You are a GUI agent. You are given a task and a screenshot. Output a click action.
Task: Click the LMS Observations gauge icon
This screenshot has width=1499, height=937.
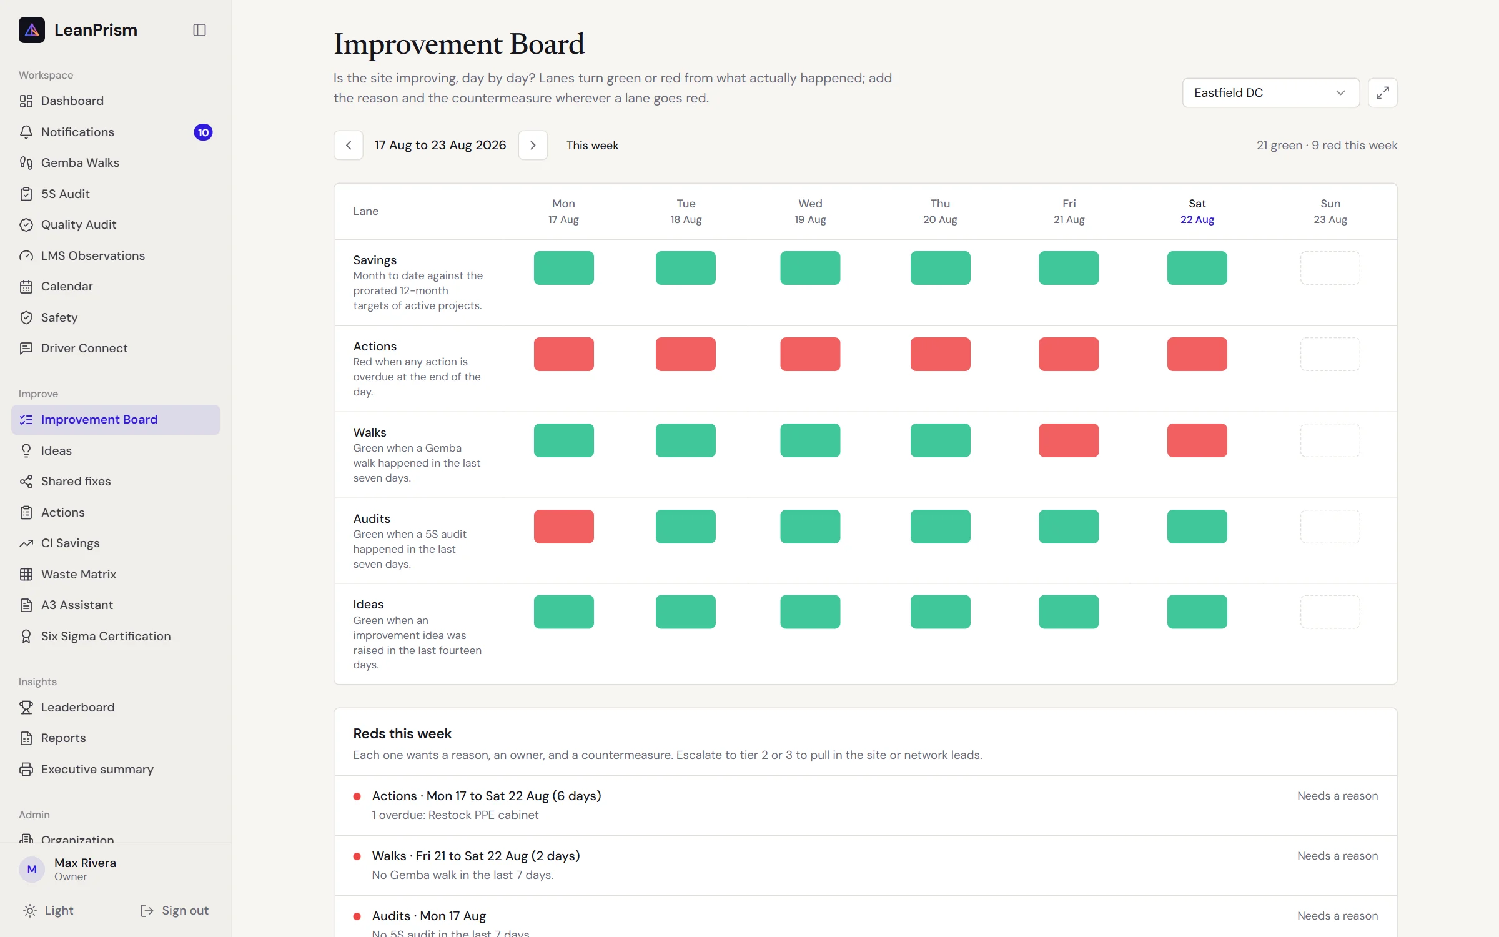(x=26, y=255)
